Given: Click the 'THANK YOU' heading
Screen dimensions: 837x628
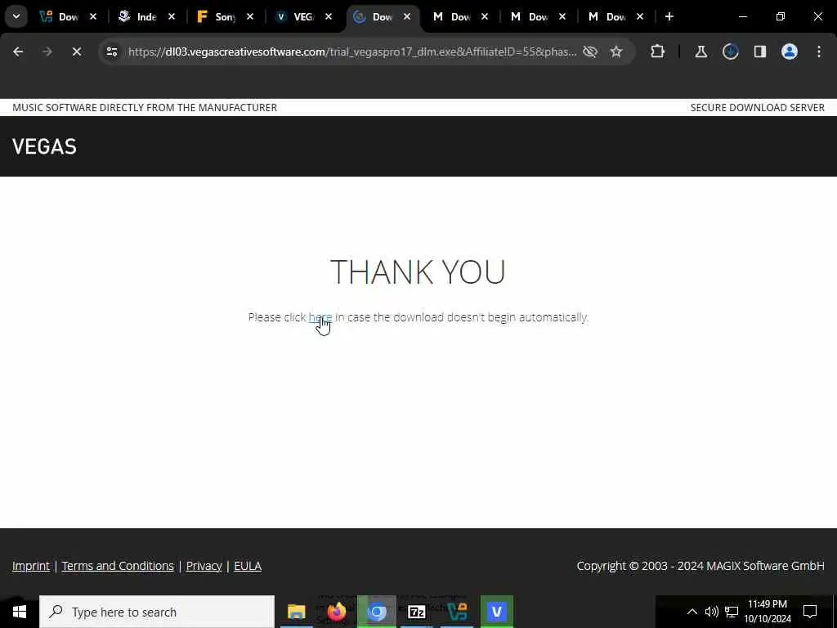Looking at the screenshot, I should coord(418,271).
